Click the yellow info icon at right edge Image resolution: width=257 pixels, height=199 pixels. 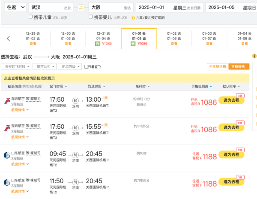coord(254,56)
